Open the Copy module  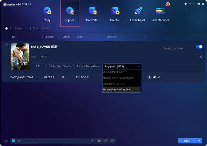pos(47,14)
